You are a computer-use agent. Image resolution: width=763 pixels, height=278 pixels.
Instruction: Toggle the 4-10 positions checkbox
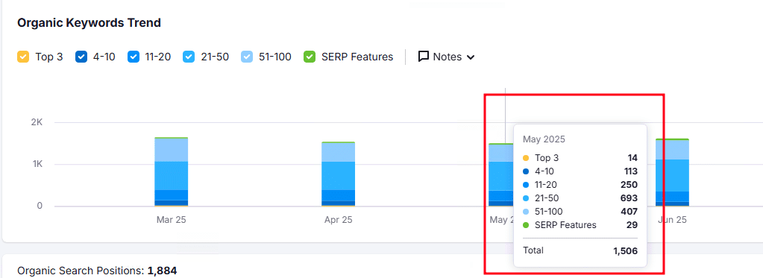81,57
